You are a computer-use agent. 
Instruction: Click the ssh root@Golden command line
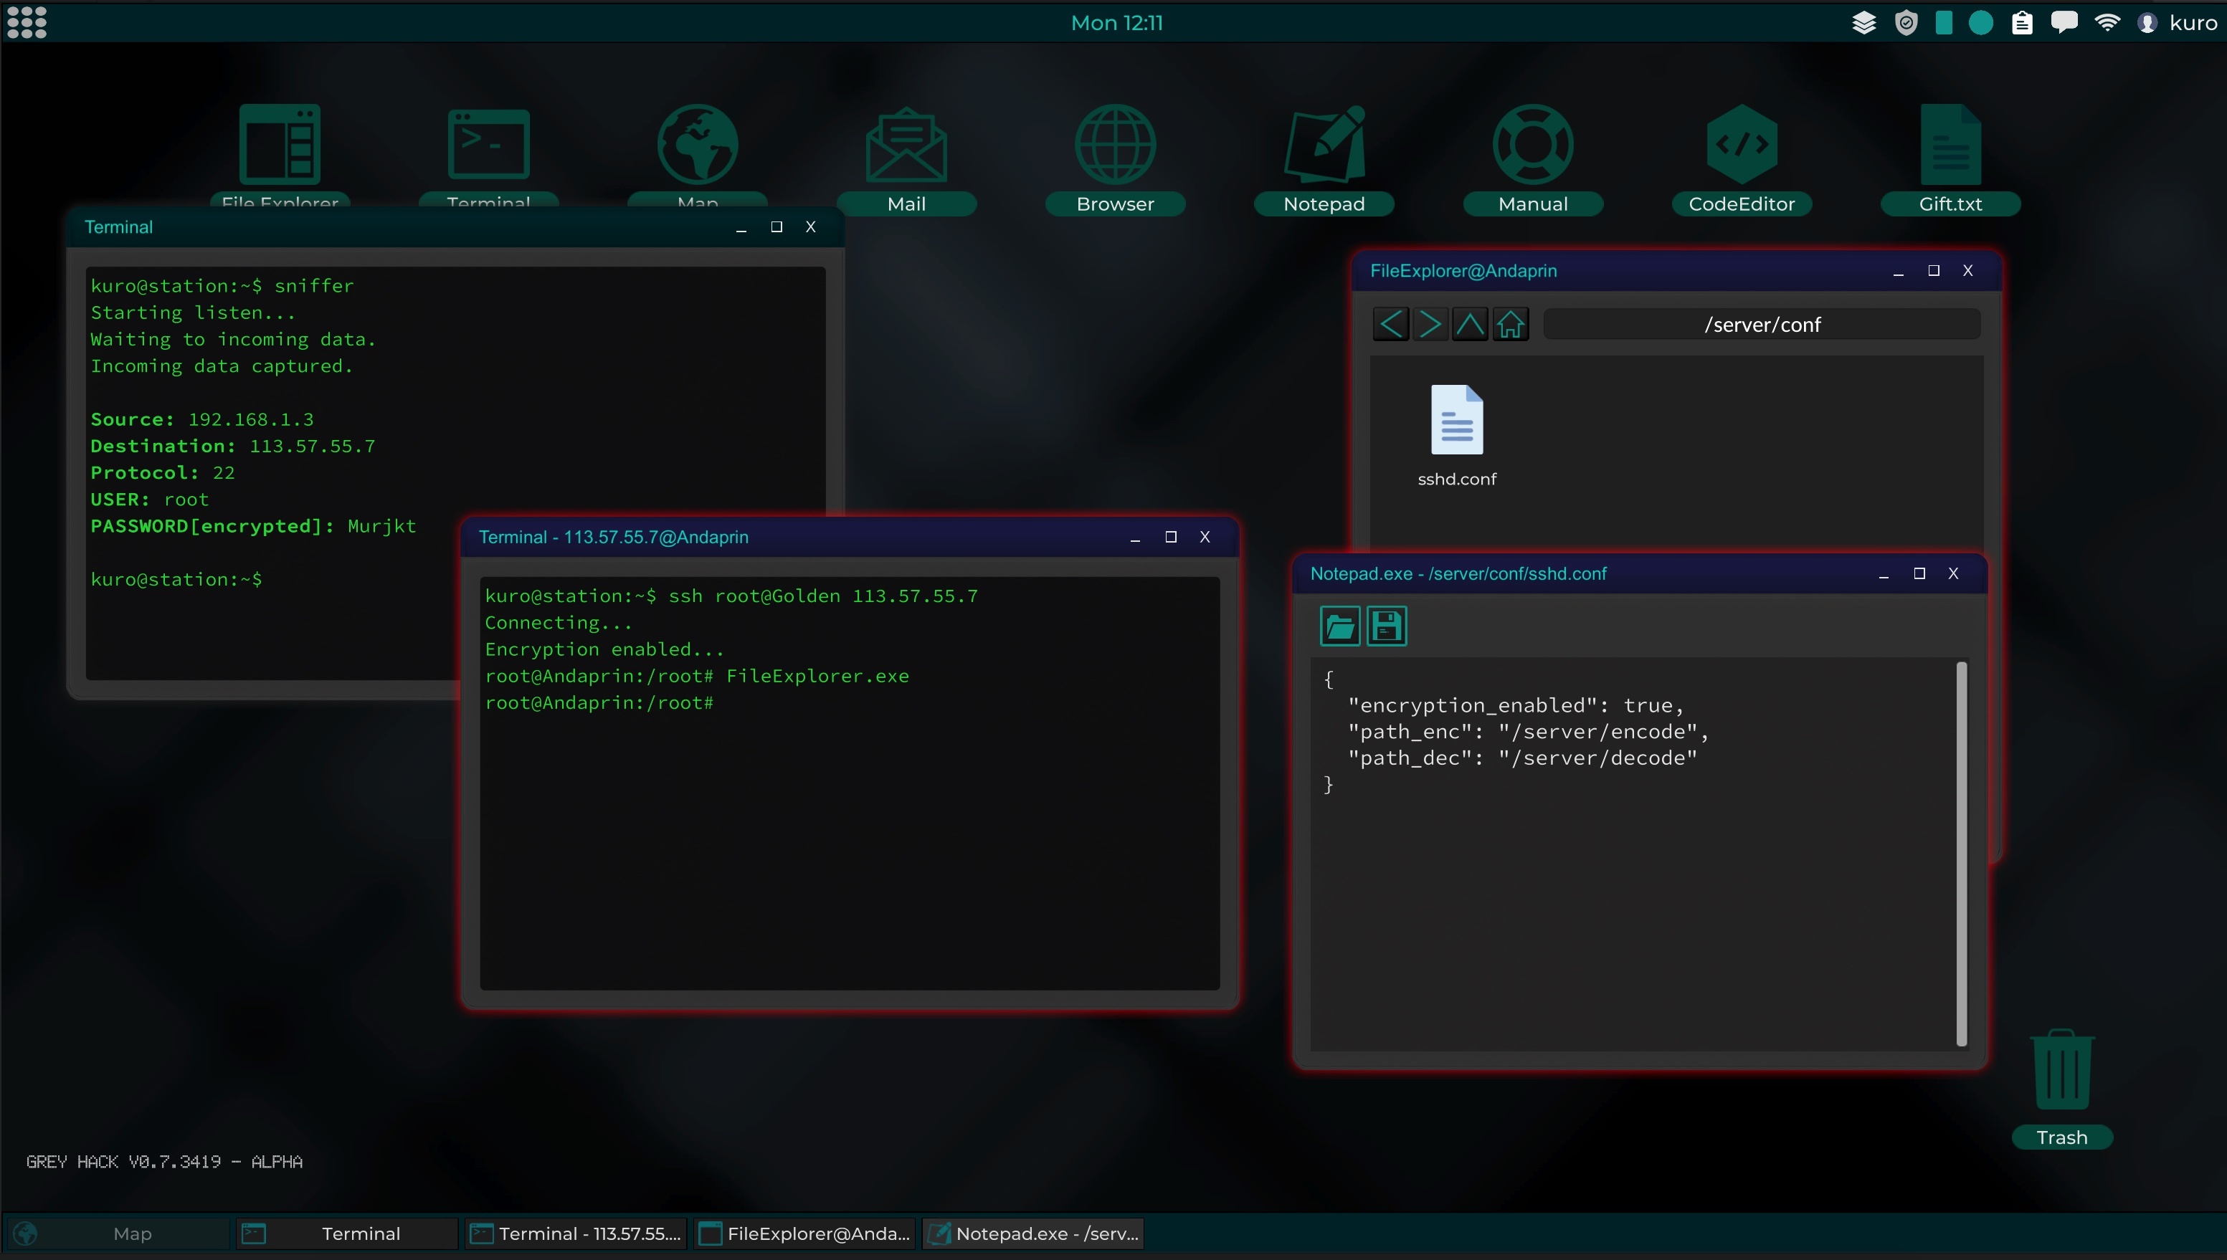pos(731,596)
